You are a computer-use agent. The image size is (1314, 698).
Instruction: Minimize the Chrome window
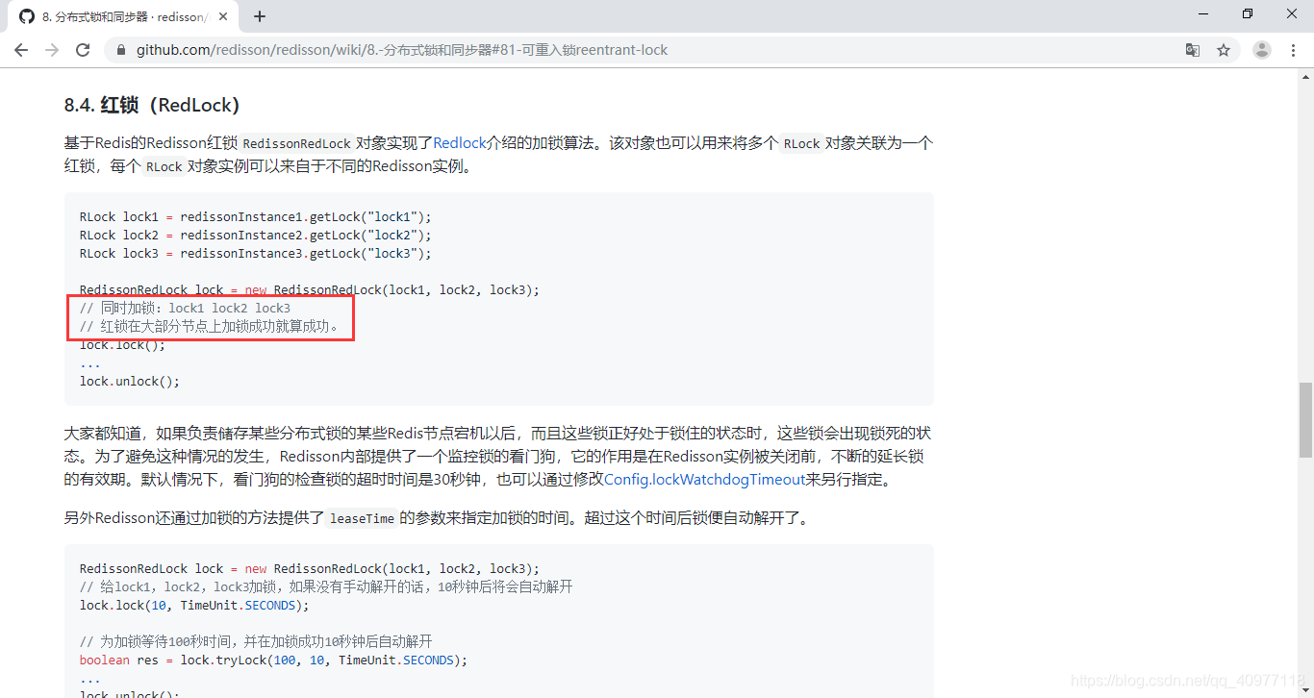point(1203,13)
